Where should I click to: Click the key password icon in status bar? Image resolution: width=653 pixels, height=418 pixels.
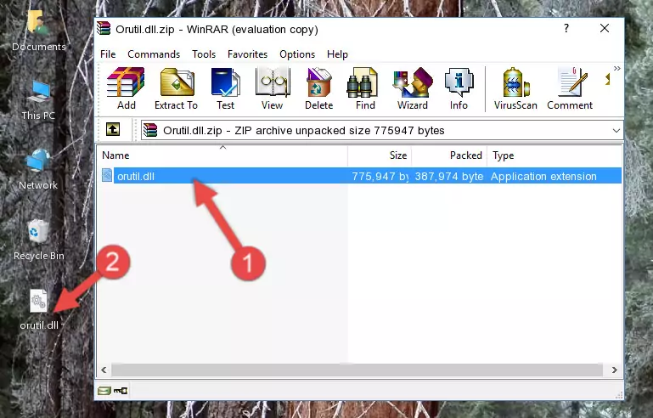(121, 391)
